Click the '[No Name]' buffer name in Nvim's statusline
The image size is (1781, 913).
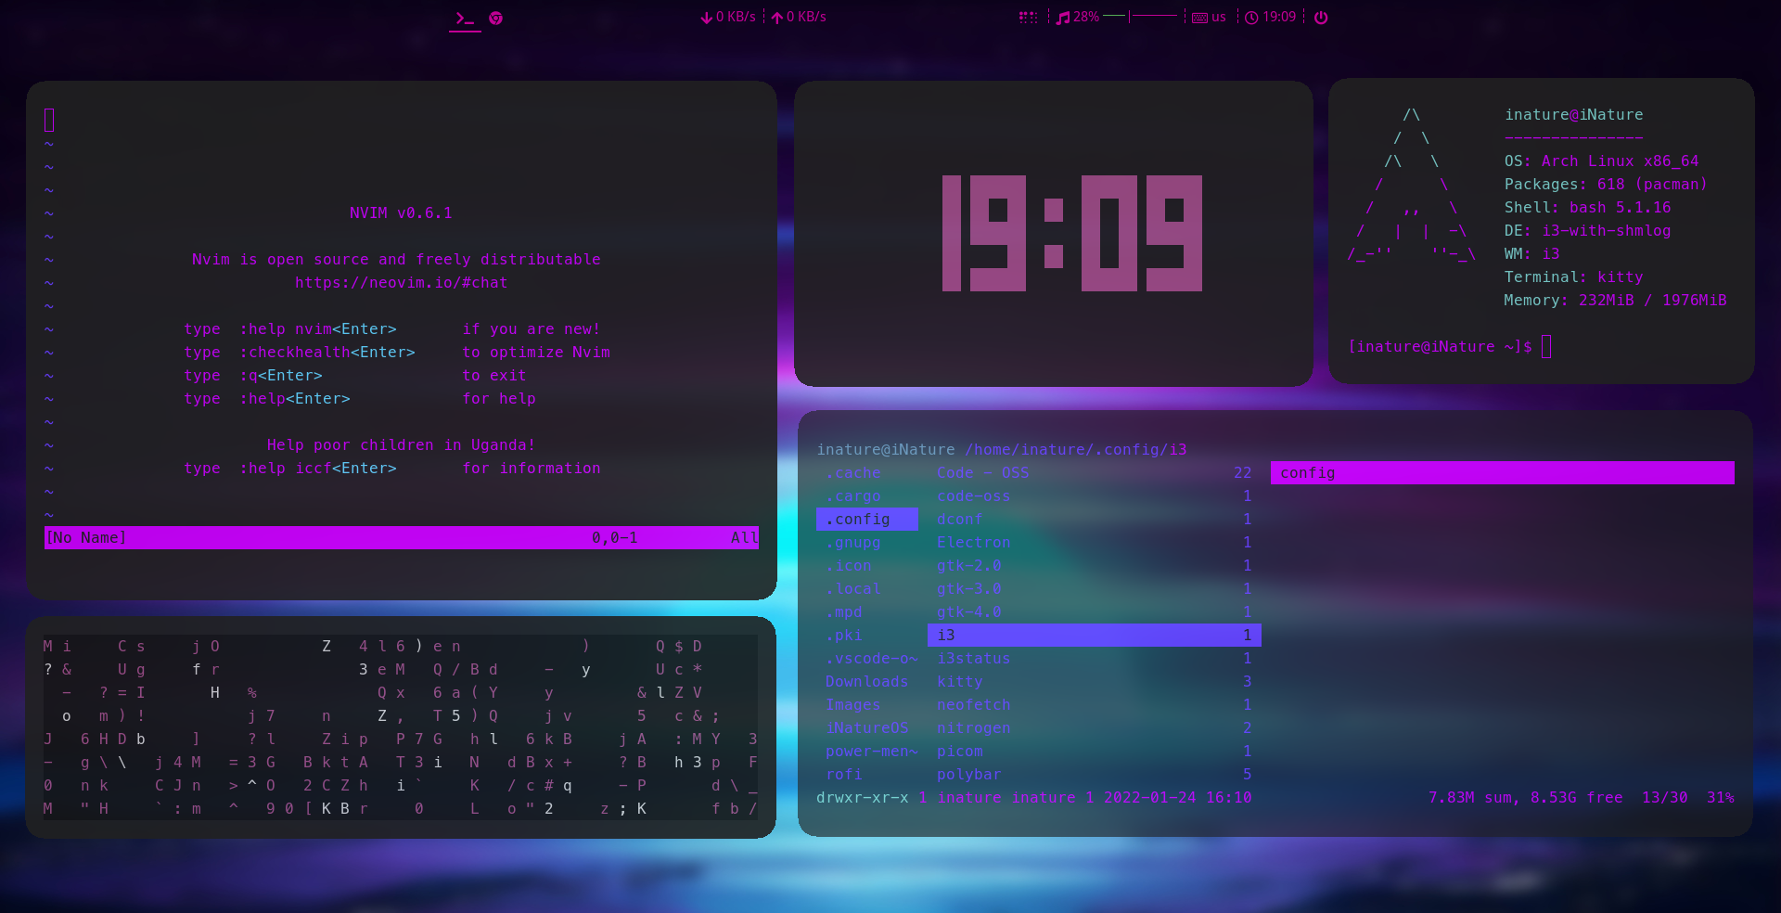pos(86,538)
